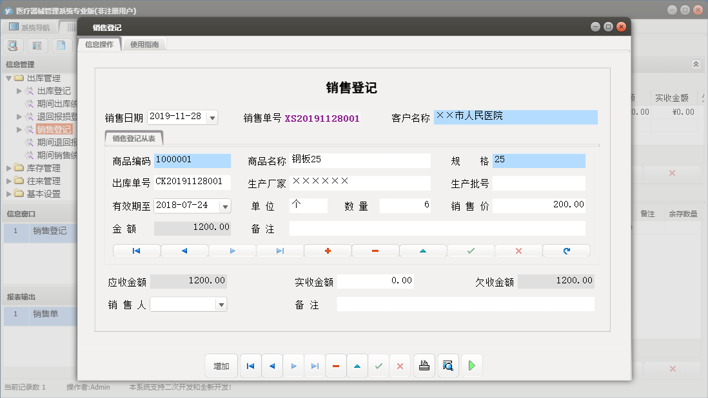Collapse the right panel with the chevron
The width and height of the screenshot is (708, 398).
point(695,64)
